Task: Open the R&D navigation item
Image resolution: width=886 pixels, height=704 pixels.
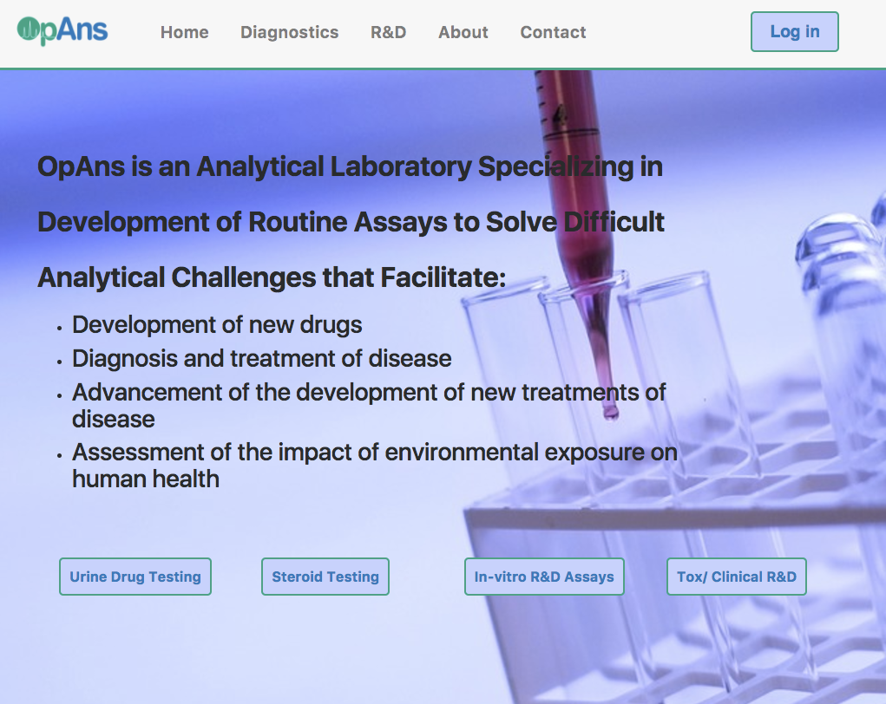Action: [x=388, y=32]
